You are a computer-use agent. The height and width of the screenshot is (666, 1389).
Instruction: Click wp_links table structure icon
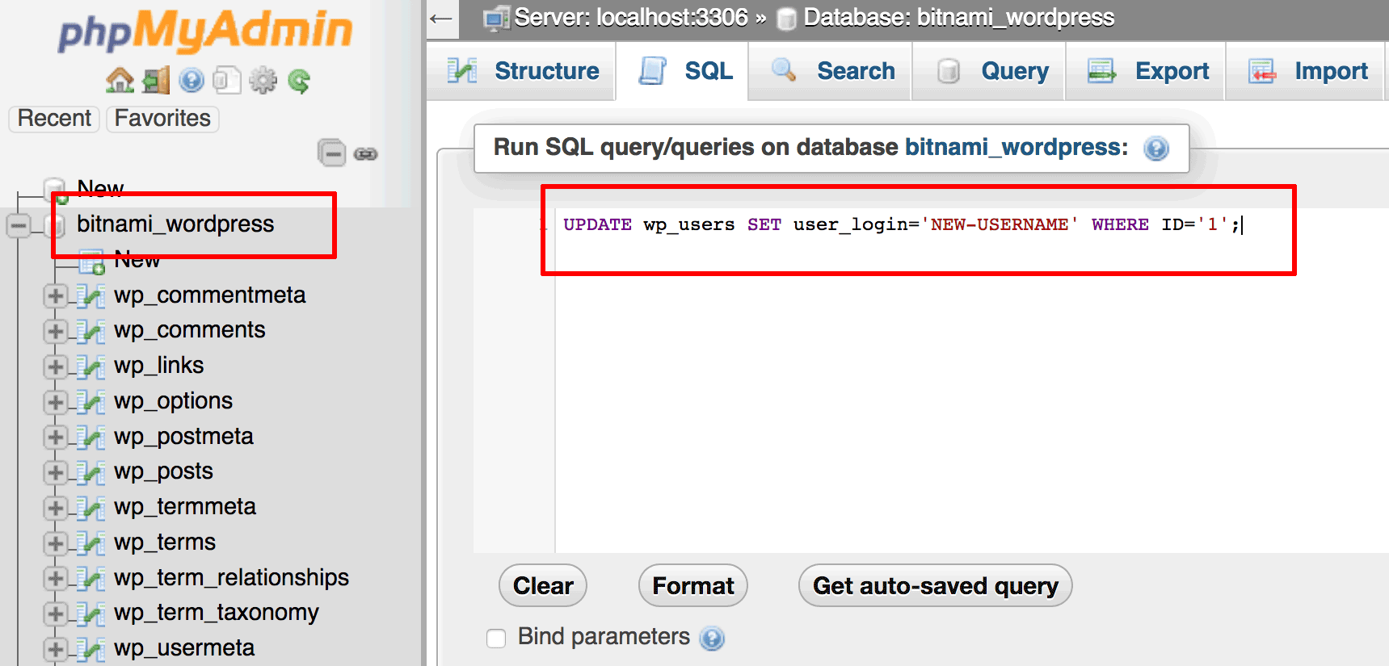90,367
